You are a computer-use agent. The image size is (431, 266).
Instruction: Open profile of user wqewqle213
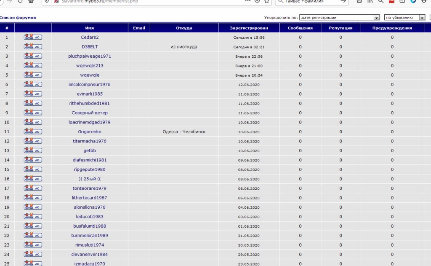90,66
